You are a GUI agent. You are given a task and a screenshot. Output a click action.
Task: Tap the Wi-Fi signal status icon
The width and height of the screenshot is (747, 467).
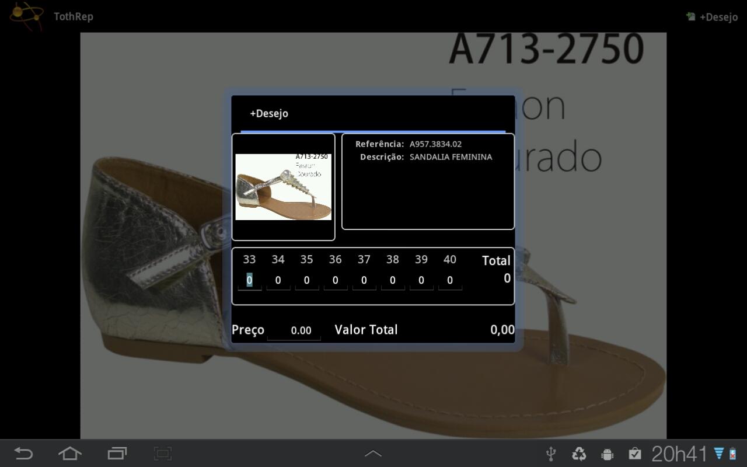pos(719,454)
